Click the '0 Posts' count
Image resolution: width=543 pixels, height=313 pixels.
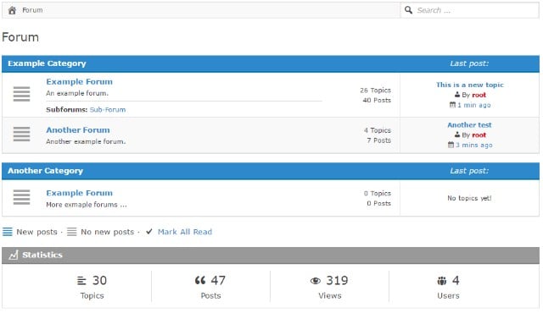379,203
